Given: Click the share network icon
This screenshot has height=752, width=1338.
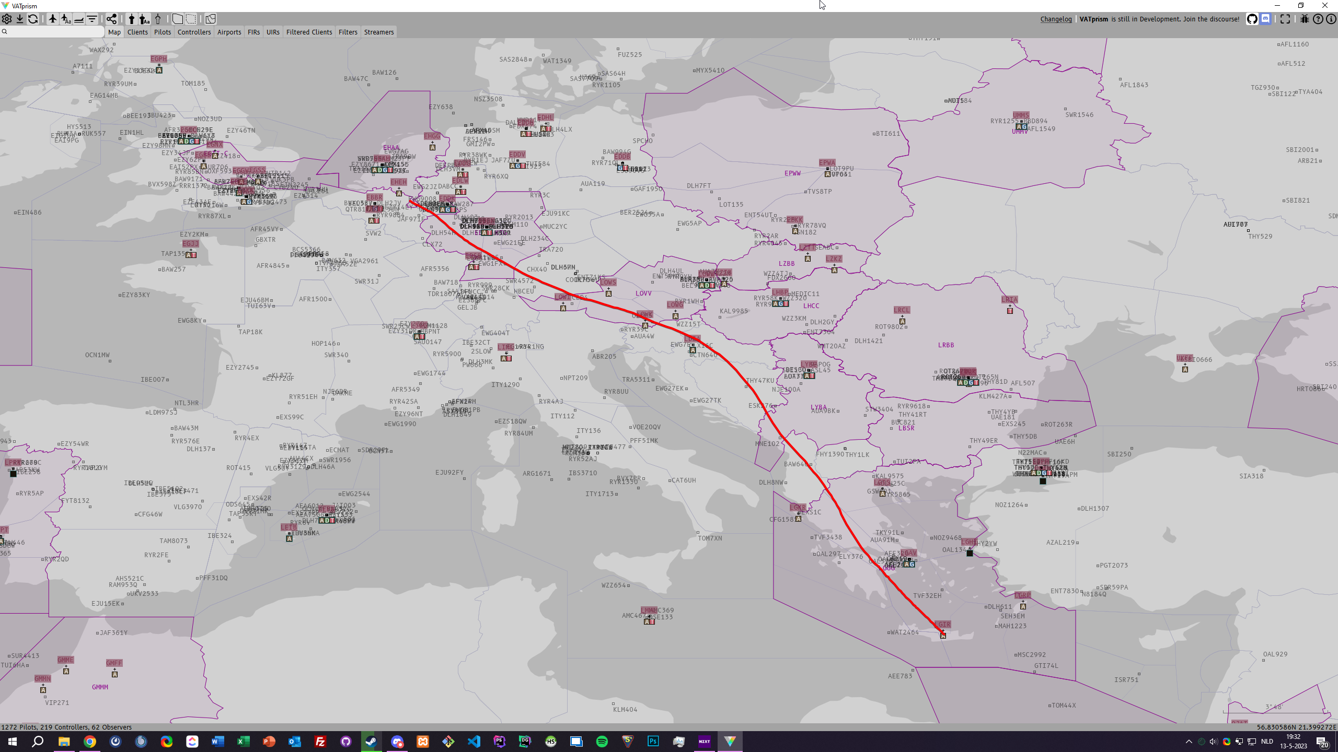Looking at the screenshot, I should pyautogui.click(x=111, y=19).
